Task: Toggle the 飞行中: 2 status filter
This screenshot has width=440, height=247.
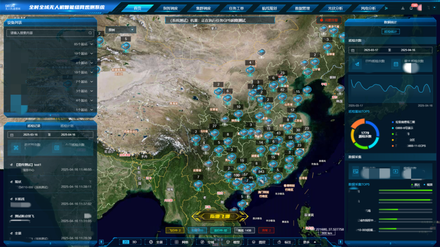Action: 175,230
